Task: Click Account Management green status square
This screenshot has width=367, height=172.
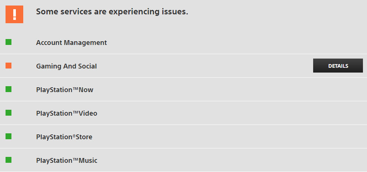Action: click(x=8, y=42)
